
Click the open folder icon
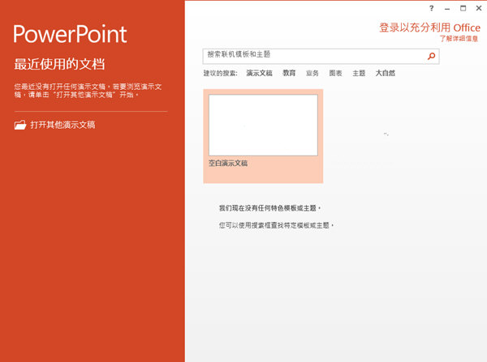click(20, 125)
